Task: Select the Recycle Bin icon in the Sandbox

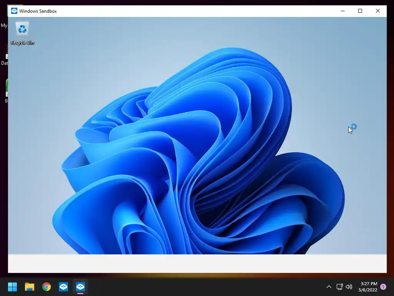Action: (x=22, y=29)
